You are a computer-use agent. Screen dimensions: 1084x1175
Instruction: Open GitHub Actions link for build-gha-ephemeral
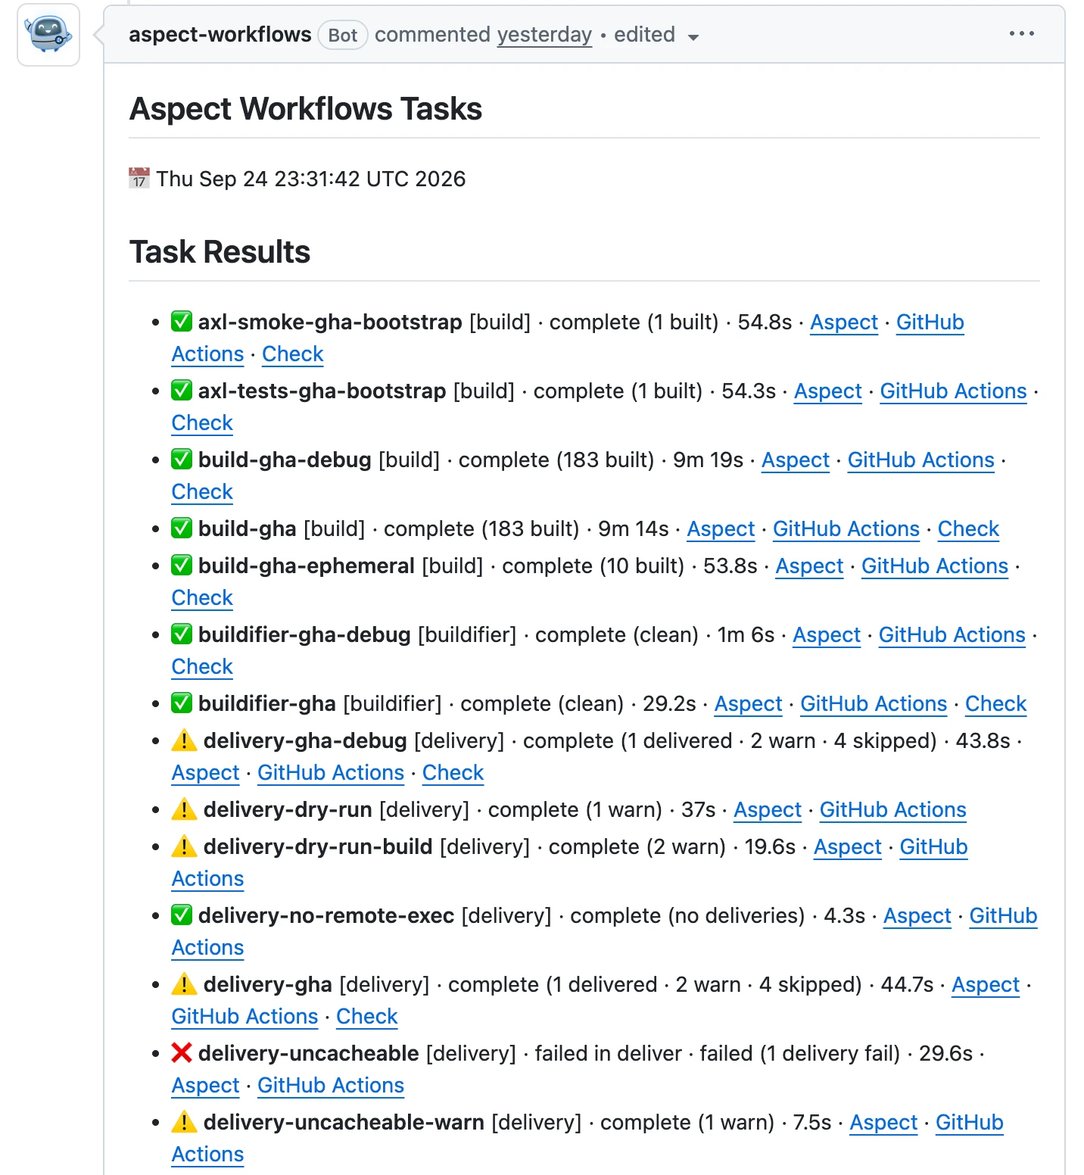(935, 566)
